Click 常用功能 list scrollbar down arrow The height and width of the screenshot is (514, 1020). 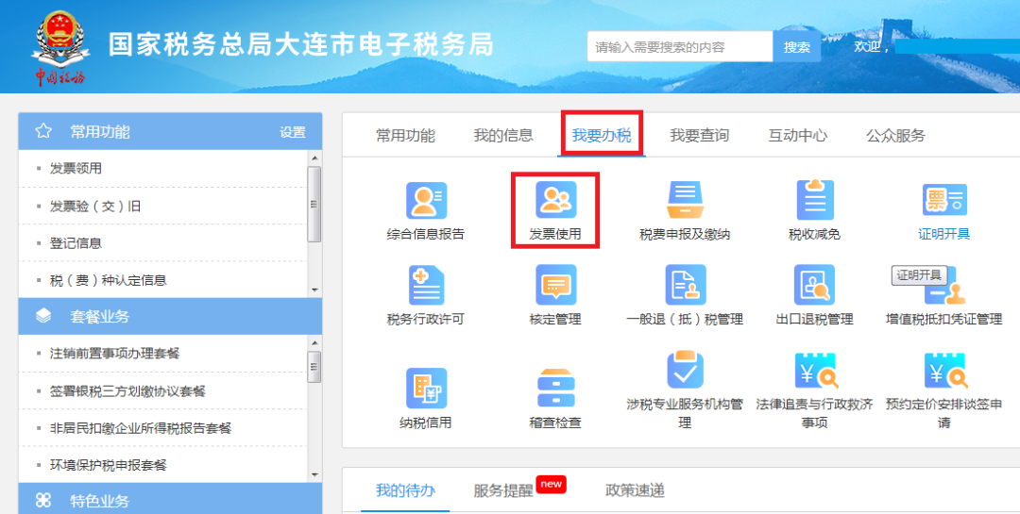[x=314, y=290]
